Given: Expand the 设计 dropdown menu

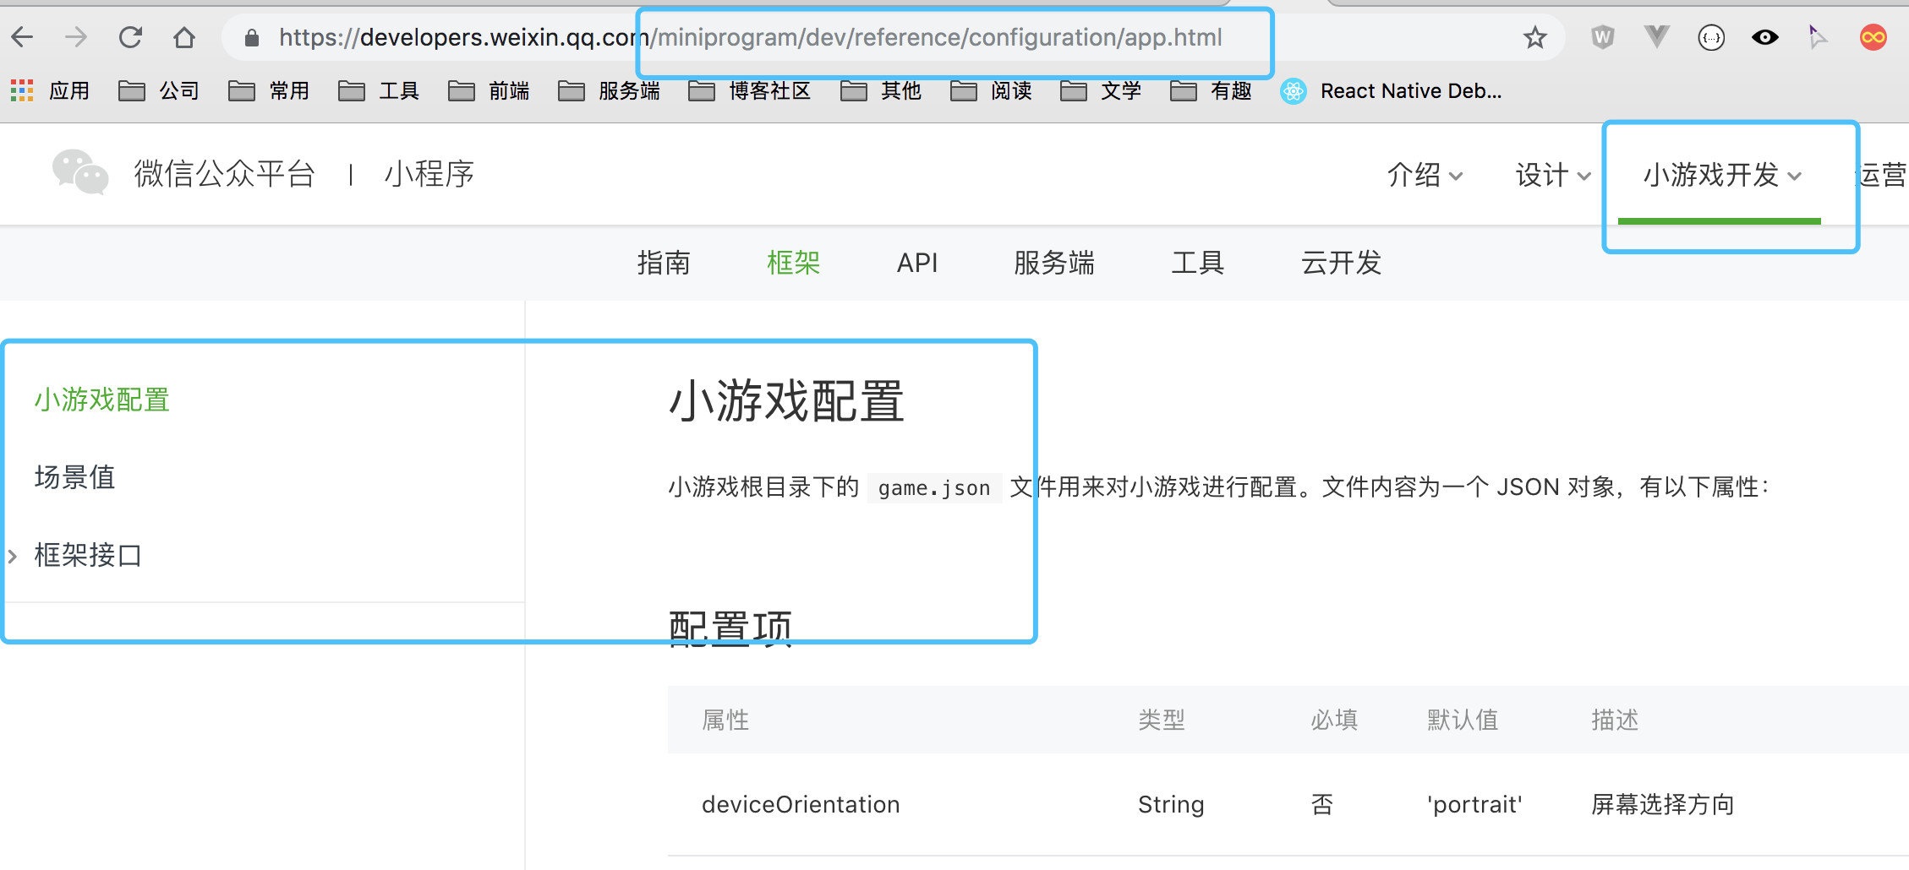Looking at the screenshot, I should [1553, 175].
